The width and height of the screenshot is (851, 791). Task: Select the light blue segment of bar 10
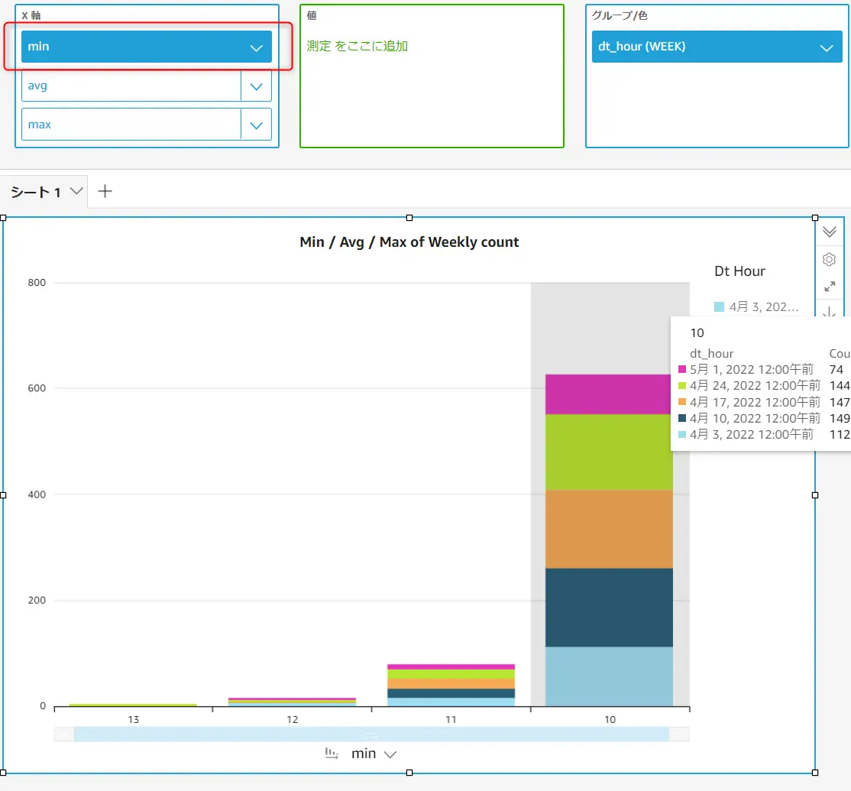coord(609,676)
